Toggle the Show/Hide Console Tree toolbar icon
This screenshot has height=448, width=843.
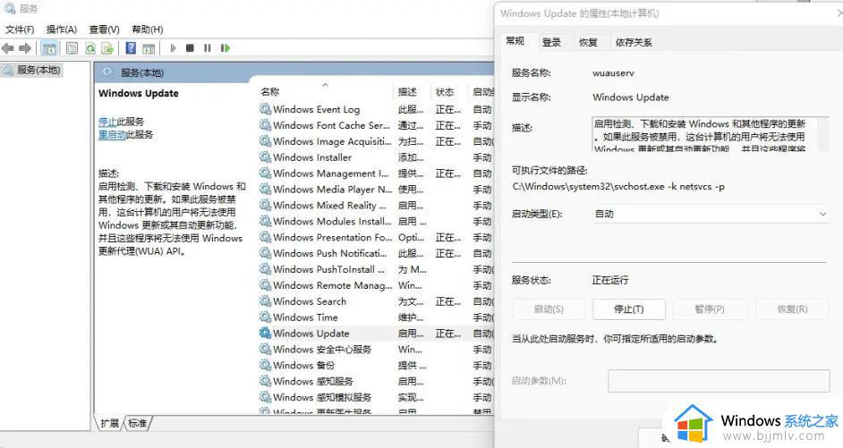point(49,48)
